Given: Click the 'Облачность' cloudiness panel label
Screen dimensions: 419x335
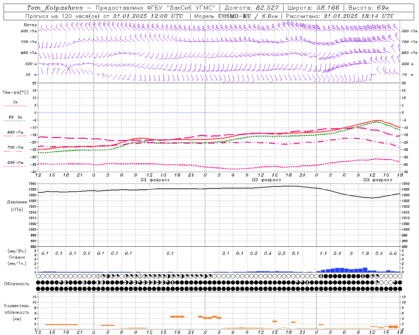Looking at the screenshot, I should pos(17,284).
